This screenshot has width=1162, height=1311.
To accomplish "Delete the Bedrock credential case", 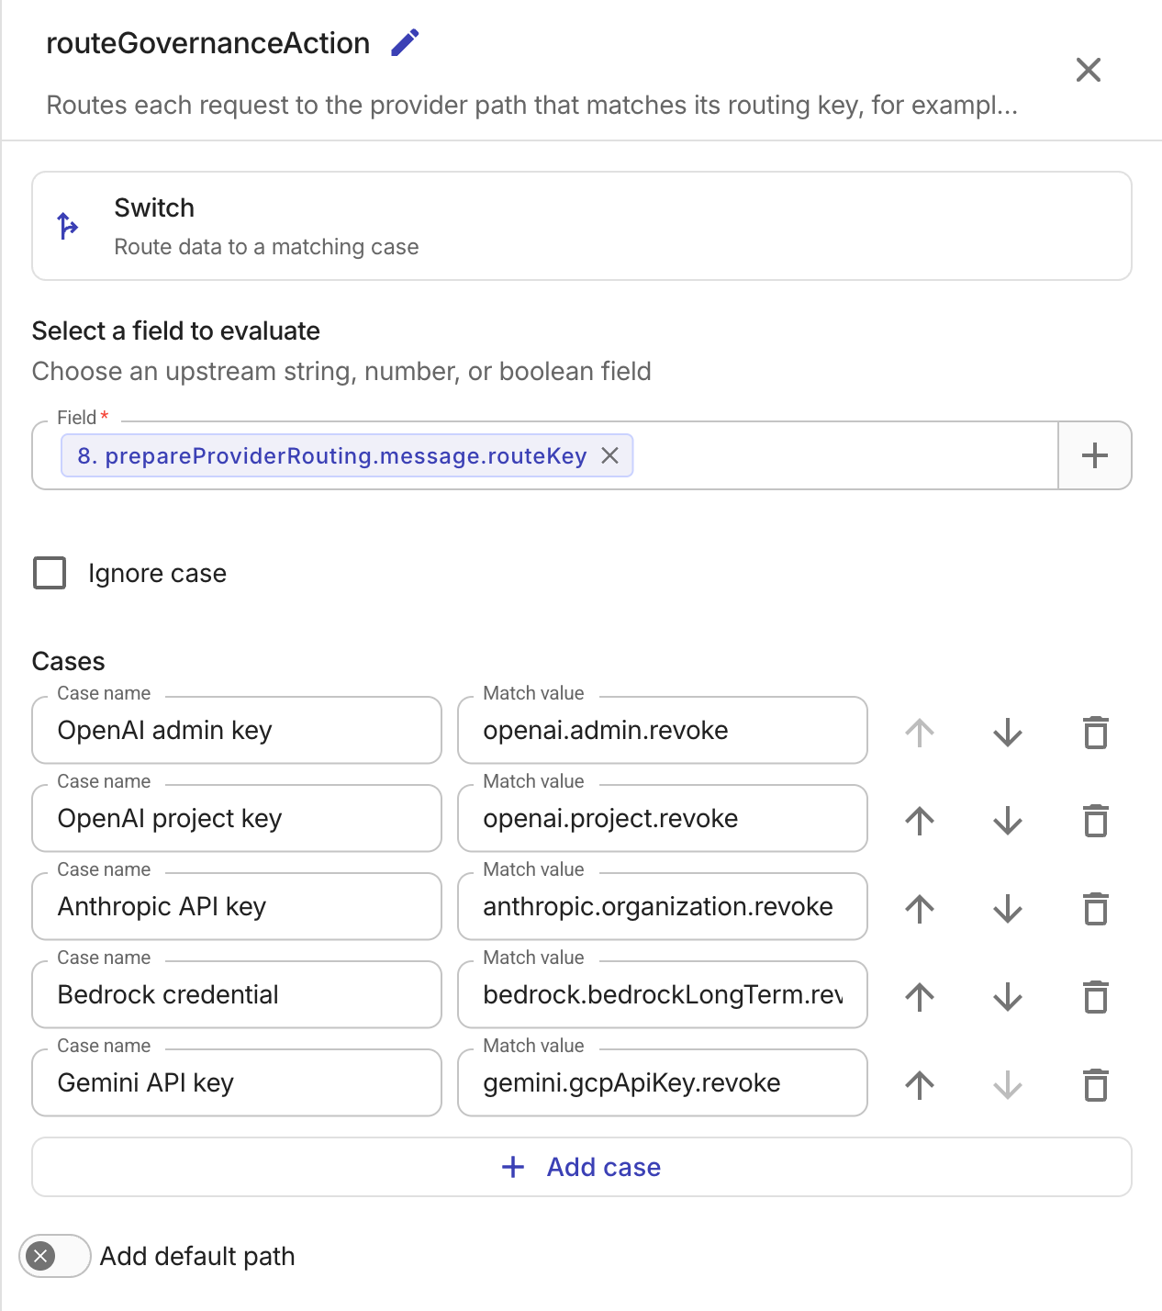I will coord(1096,996).
